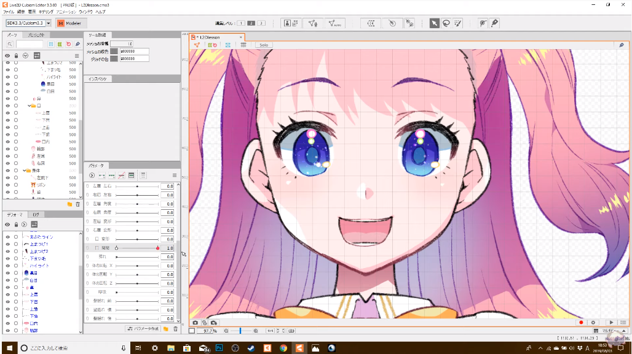Switch to the プロジェクト tab
This screenshot has height=354, width=632.
pos(36,36)
